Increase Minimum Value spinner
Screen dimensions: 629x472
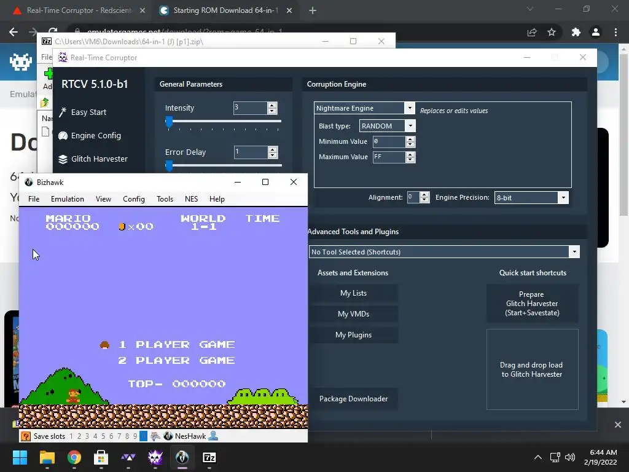click(x=410, y=139)
